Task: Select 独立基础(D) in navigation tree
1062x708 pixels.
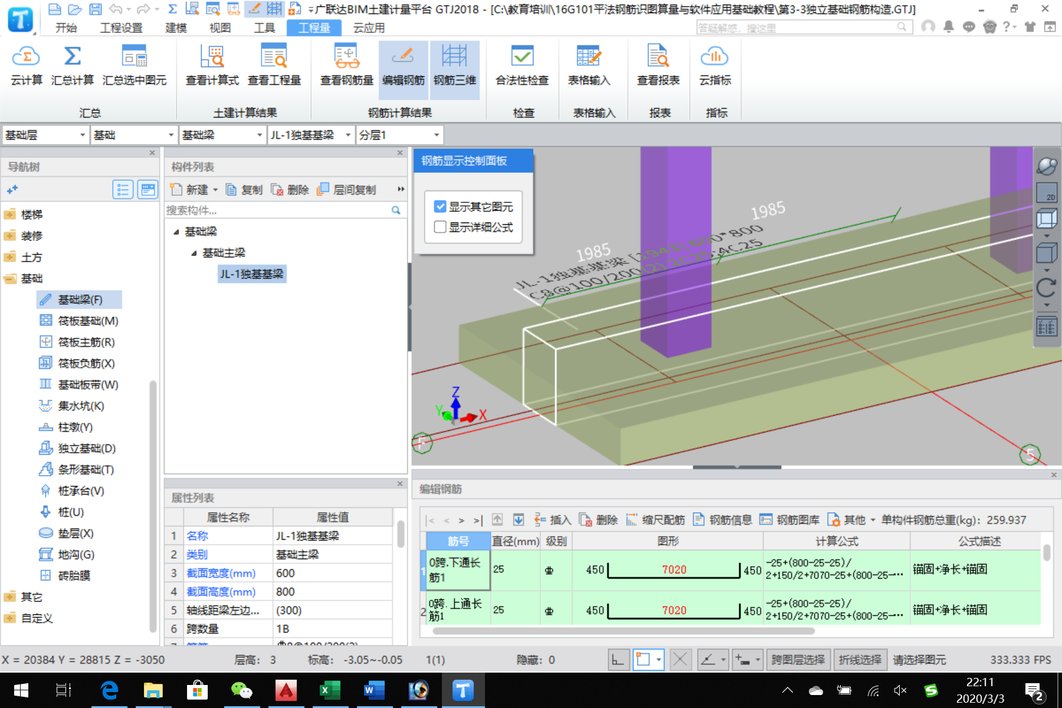Action: point(87,448)
